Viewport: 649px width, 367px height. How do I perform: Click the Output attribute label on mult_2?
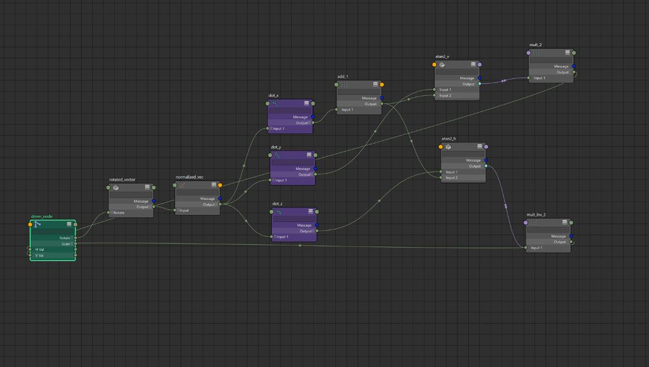pyautogui.click(x=563, y=72)
